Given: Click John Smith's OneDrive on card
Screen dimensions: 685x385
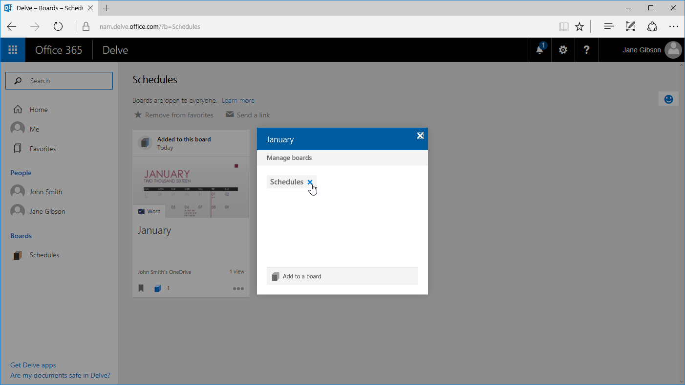Looking at the screenshot, I should [164, 272].
